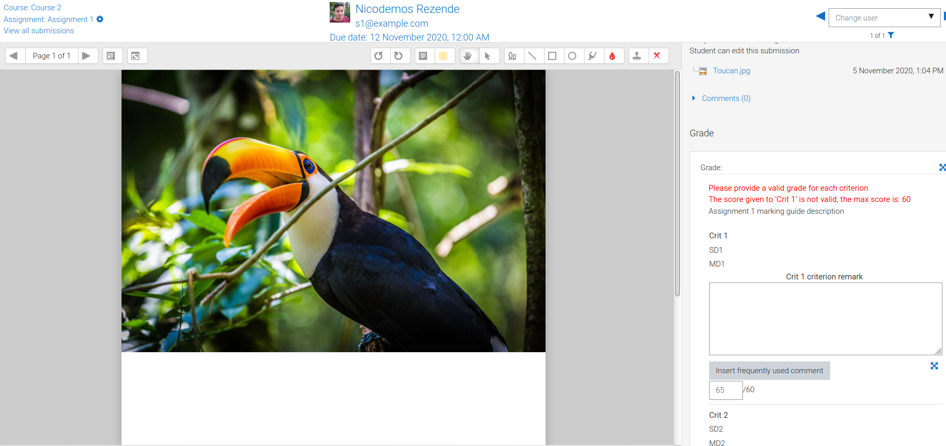Rotate page right (clockwise)
946x446 pixels.
click(400, 56)
